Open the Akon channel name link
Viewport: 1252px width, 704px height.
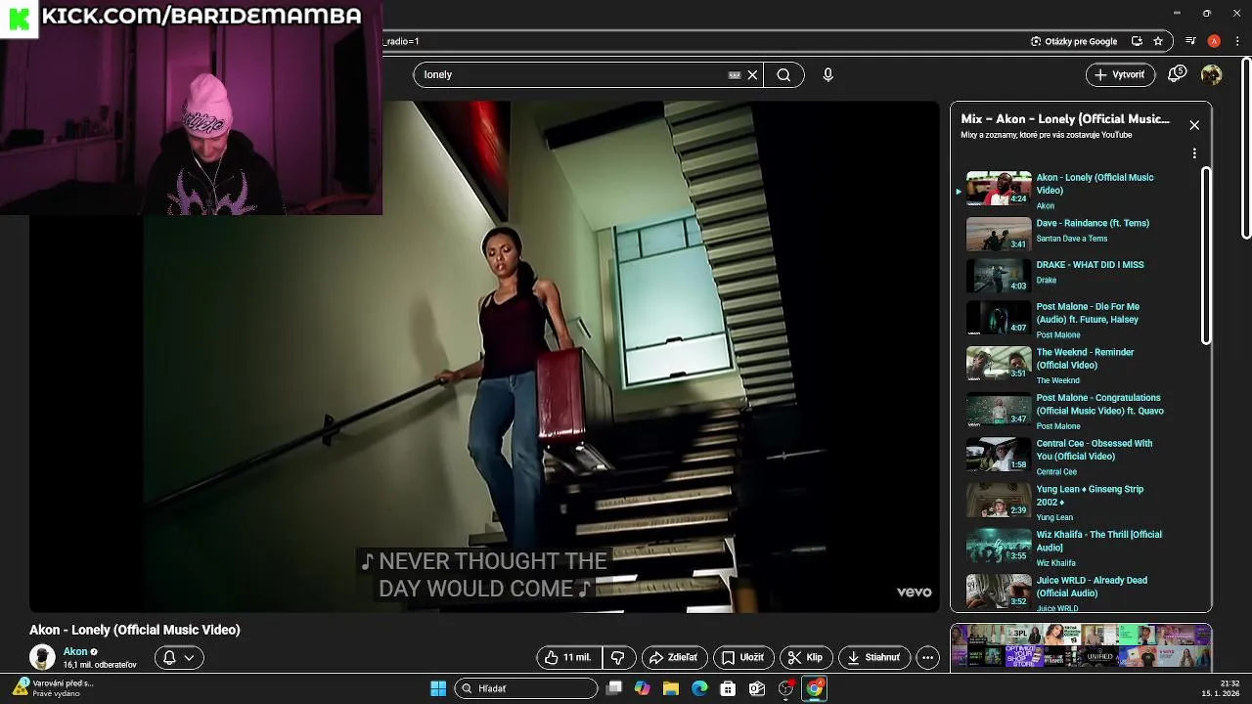coord(75,651)
